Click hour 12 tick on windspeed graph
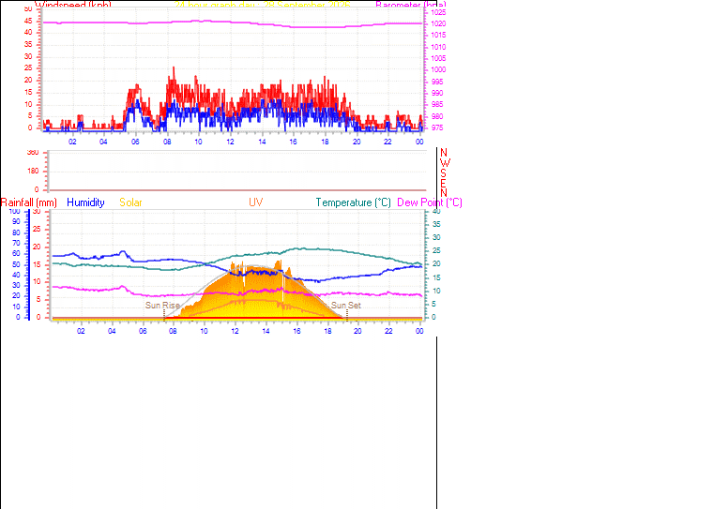 230,142
